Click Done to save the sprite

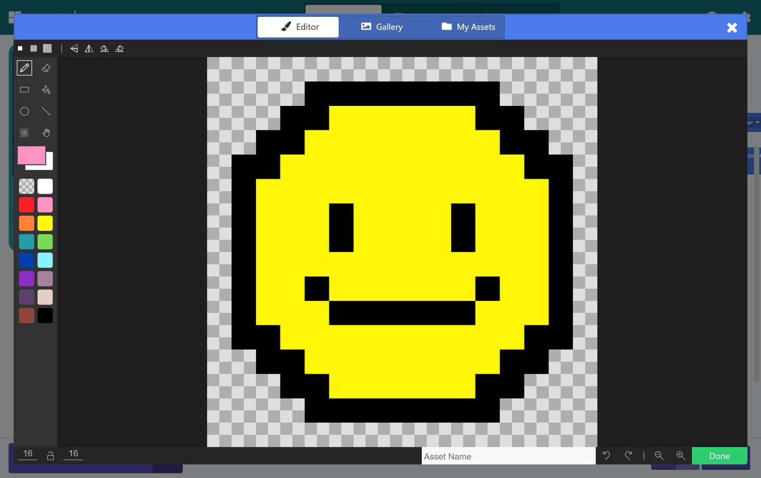click(x=720, y=456)
